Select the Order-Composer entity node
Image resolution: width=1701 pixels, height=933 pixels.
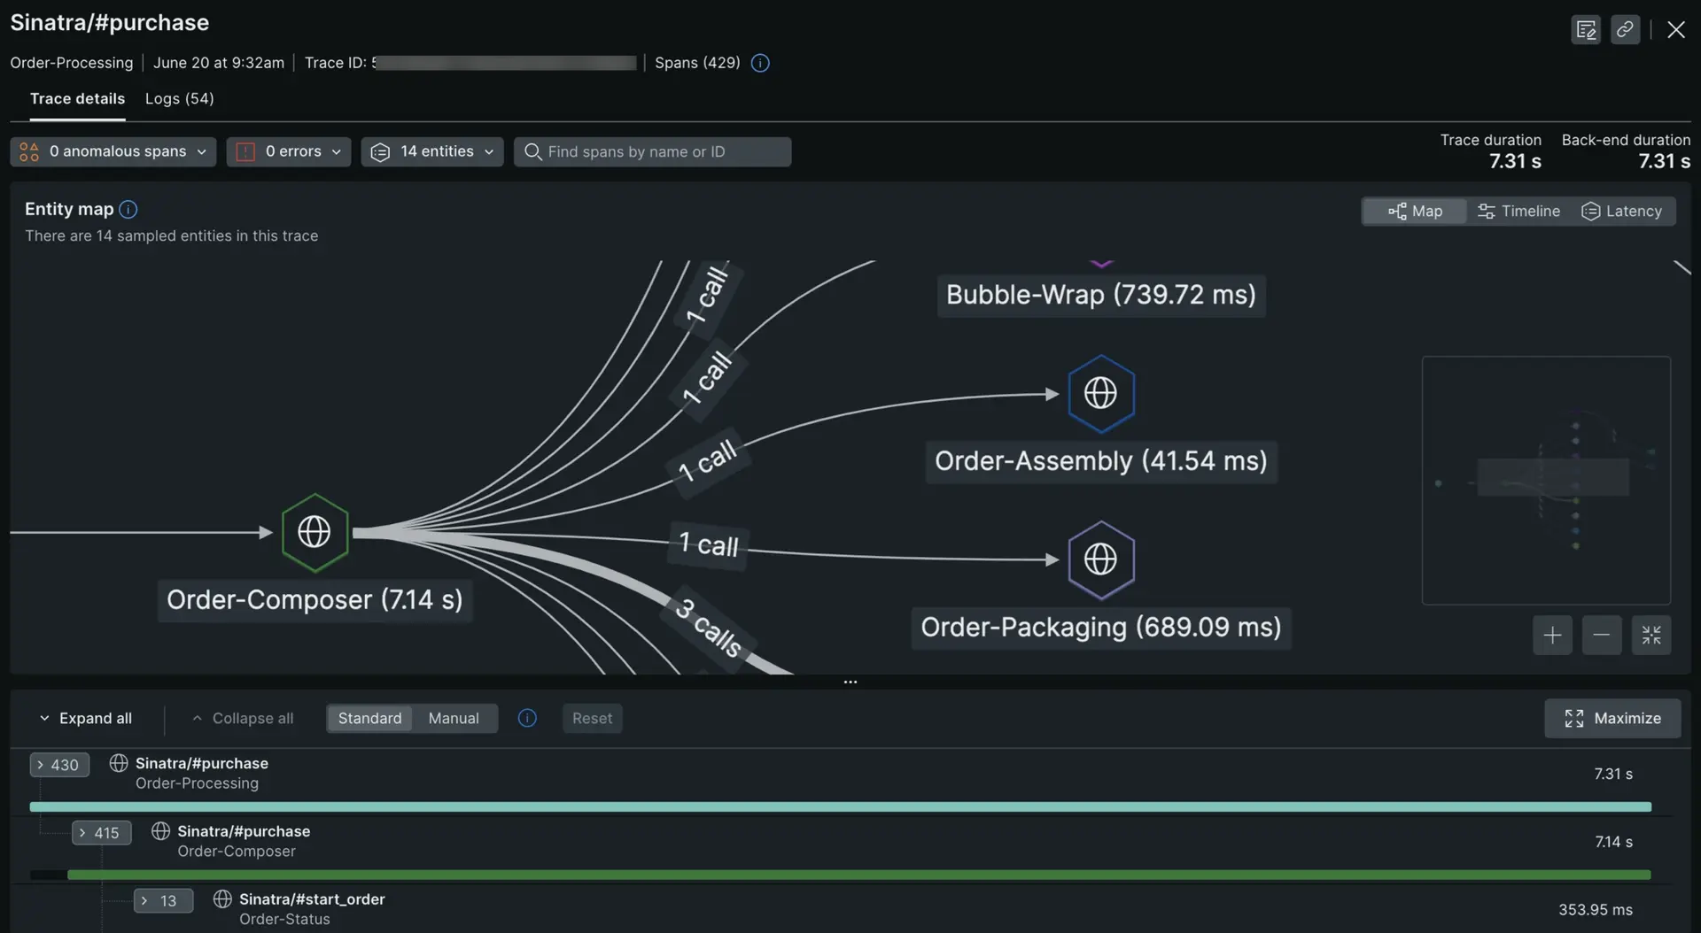(315, 533)
